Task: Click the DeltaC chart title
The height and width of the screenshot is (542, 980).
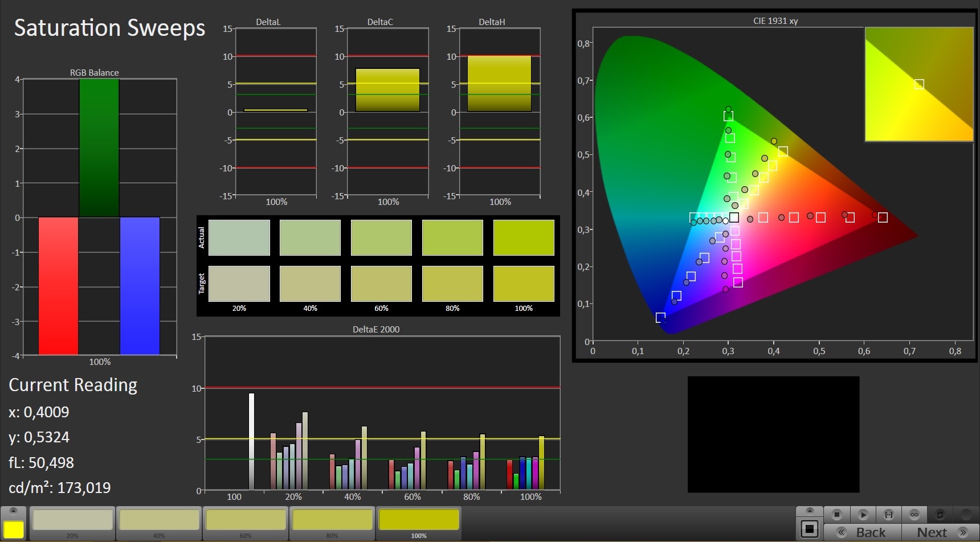Action: coord(380,22)
